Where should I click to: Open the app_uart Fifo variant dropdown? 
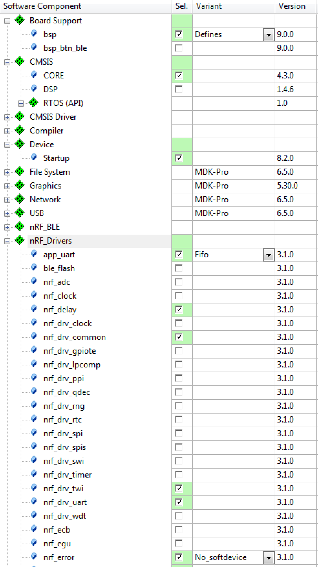268,255
